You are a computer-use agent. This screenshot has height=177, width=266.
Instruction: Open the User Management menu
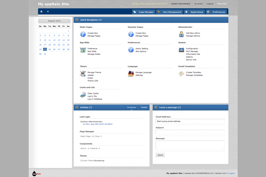(x=170, y=12)
